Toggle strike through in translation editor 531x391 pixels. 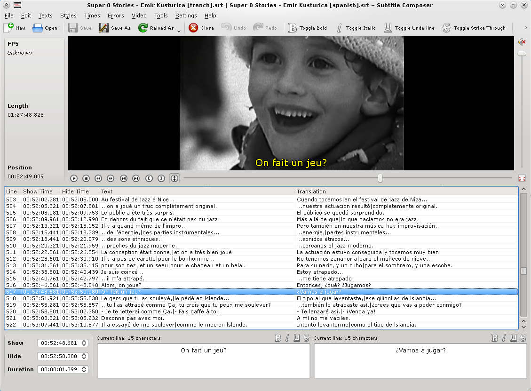(x=523, y=338)
